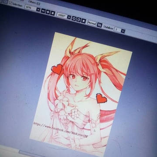Zoom out with the minus icon
Image resolution: width=157 pixels, height=157 pixels.
[x=43, y=11]
